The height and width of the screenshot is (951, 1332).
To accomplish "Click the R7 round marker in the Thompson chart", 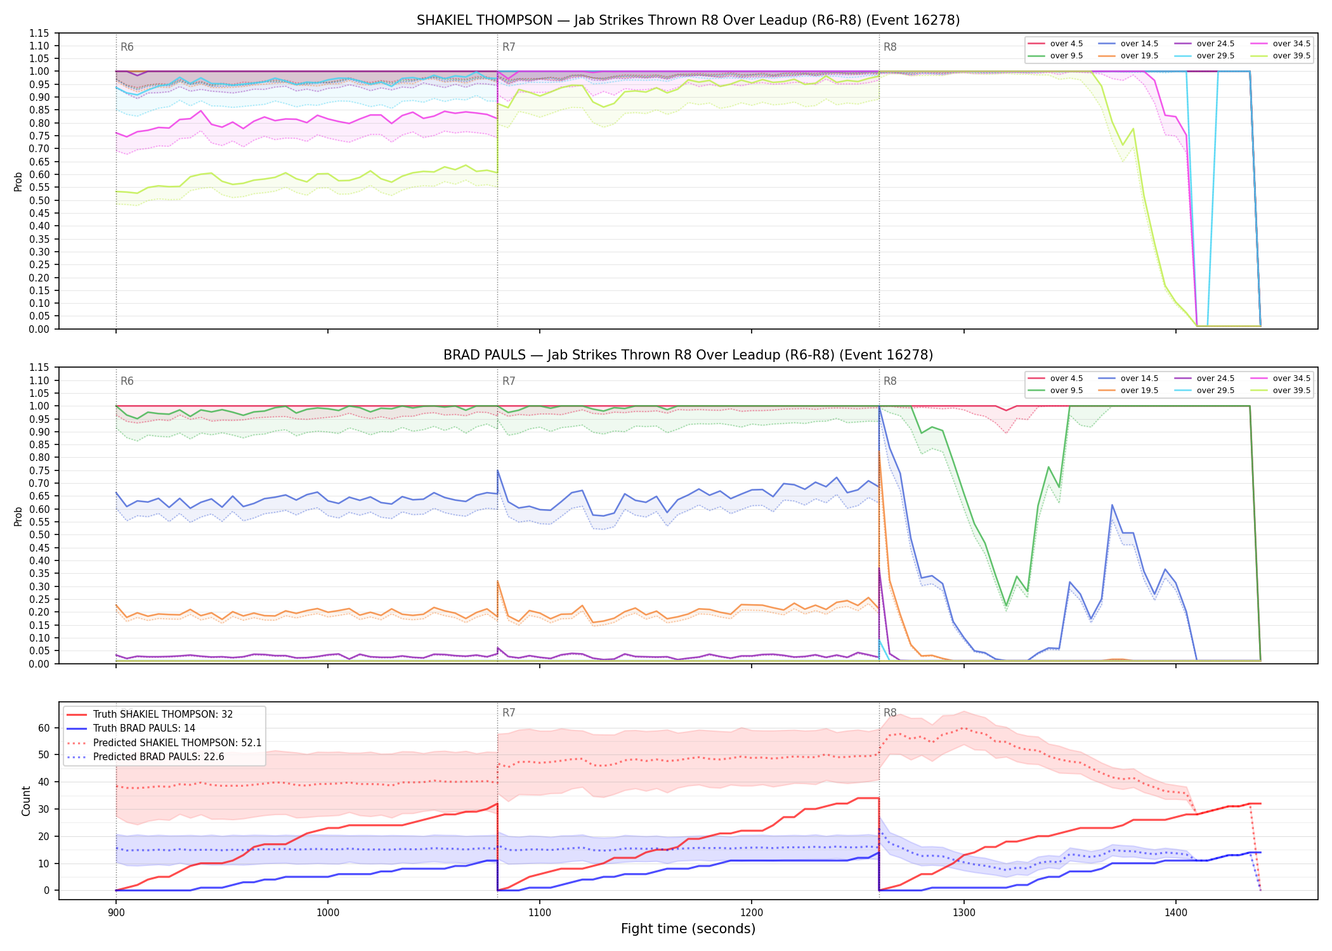I will click(509, 47).
